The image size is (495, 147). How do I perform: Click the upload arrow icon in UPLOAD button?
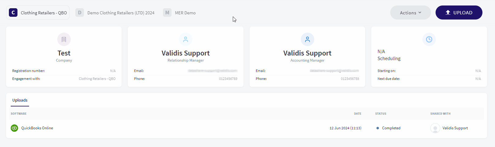tap(448, 13)
